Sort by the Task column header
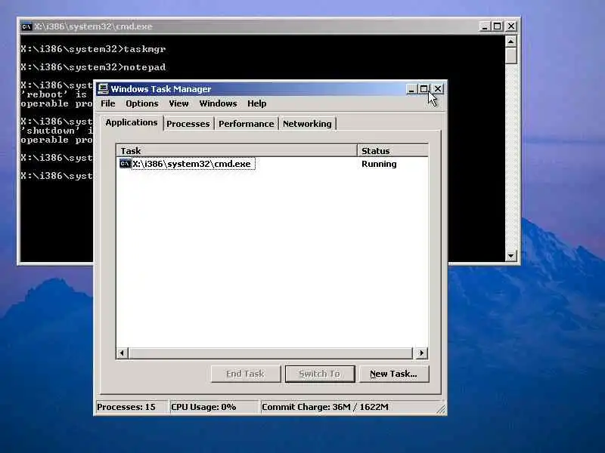 [x=237, y=150]
